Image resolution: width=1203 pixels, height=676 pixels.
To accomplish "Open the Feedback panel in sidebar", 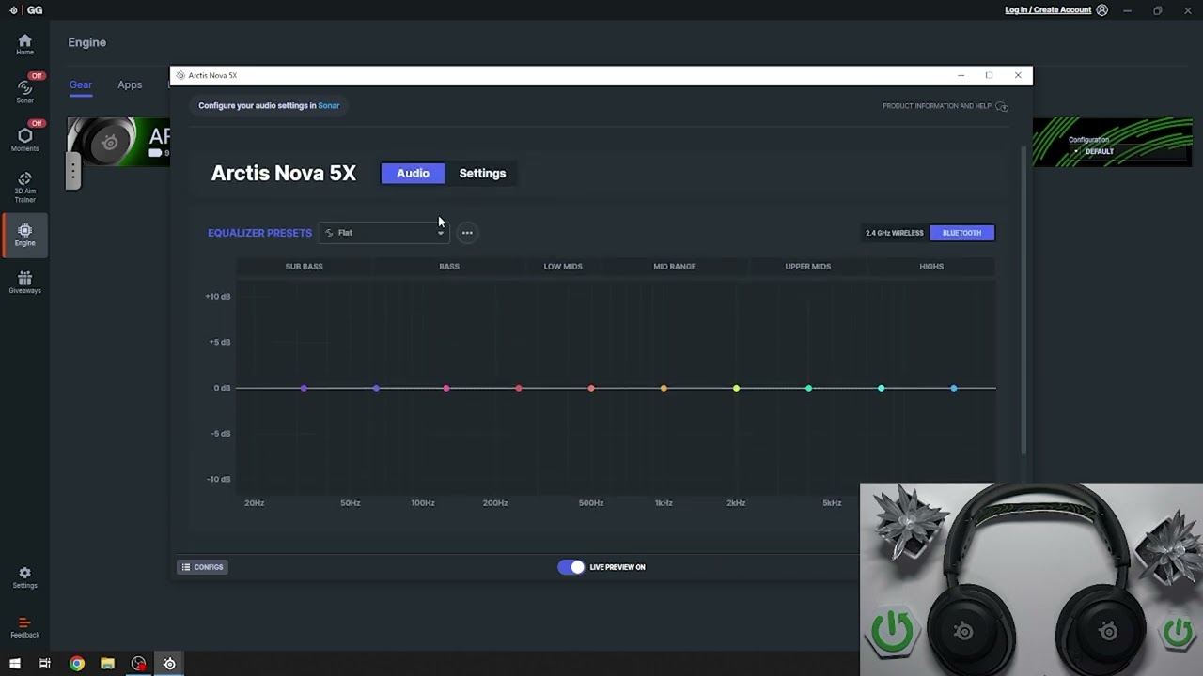I will click(24, 627).
